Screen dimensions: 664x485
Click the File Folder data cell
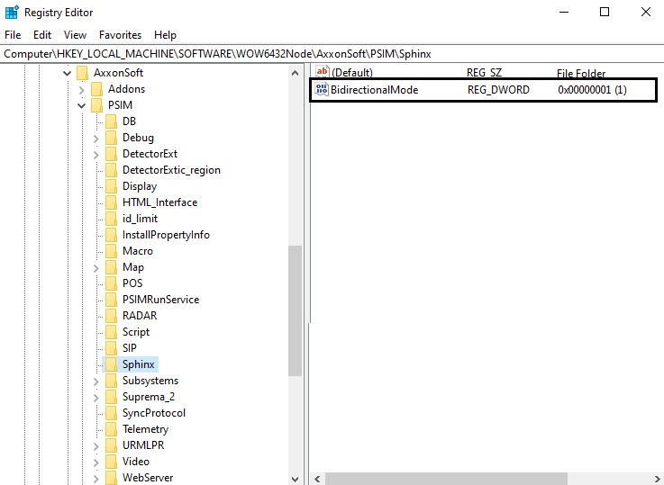(581, 74)
